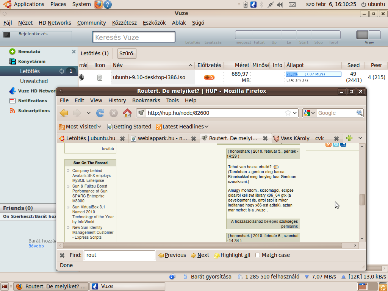Close the Vass Károly – cvk tab
388x291 pixels.
(x=336, y=139)
